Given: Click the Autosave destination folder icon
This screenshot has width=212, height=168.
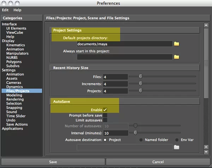Looking at the screenshot, I should tap(177, 147).
